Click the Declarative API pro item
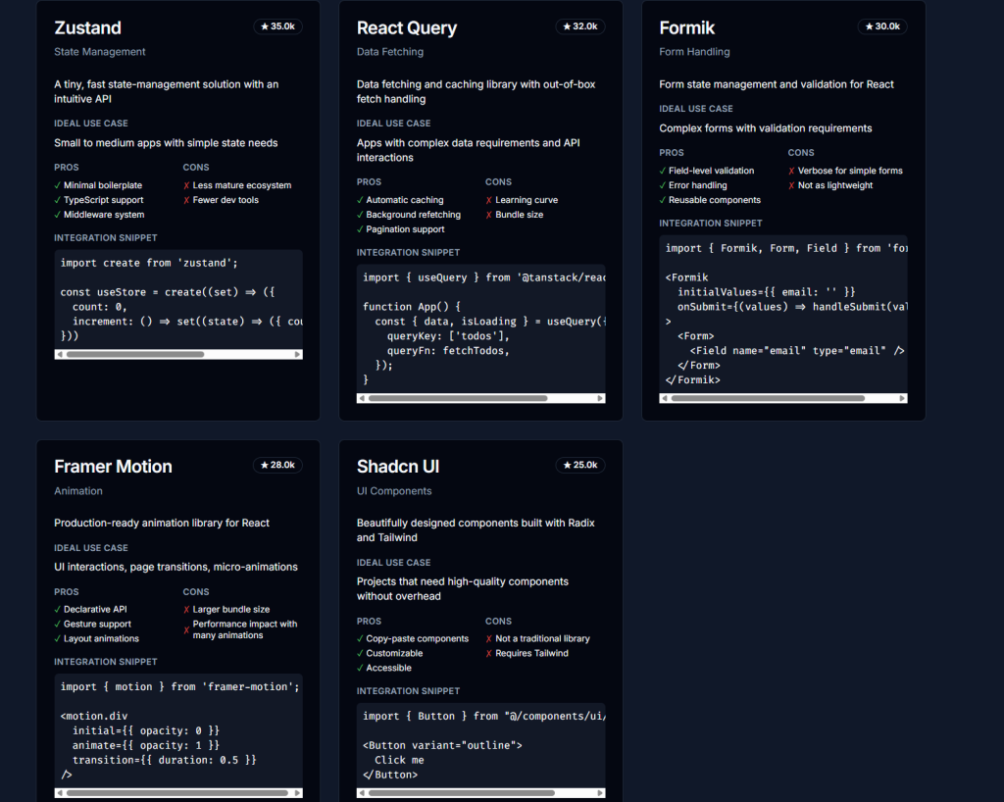 click(x=91, y=609)
